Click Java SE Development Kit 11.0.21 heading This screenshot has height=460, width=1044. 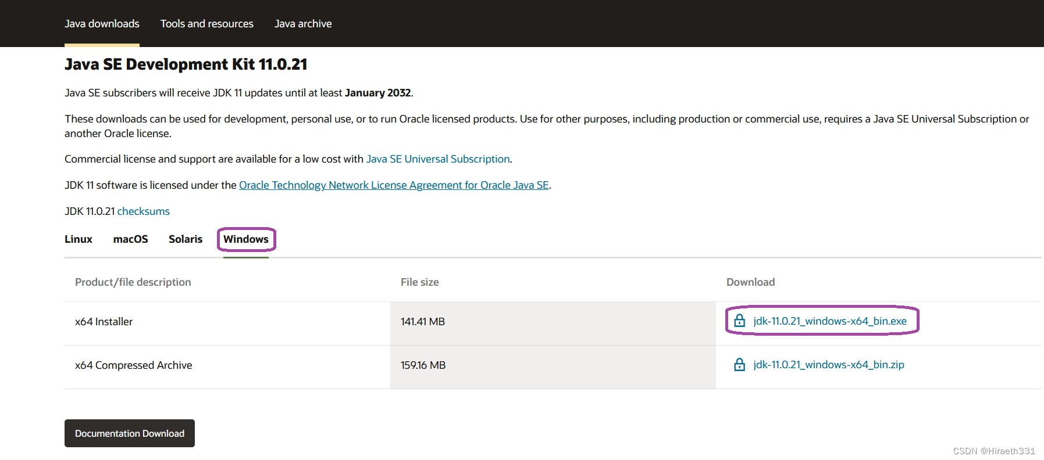point(186,64)
